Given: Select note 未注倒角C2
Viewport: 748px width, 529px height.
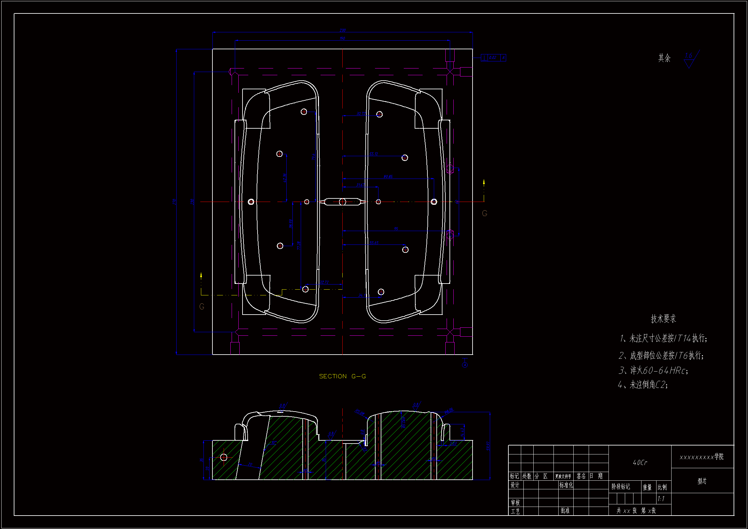Looking at the screenshot, I should coord(643,385).
